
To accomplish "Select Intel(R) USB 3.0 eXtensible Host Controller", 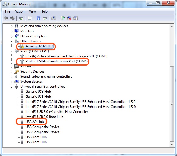I will tap(57, 112).
